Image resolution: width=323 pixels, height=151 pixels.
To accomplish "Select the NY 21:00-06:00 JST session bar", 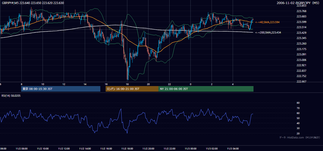I will point(206,89).
